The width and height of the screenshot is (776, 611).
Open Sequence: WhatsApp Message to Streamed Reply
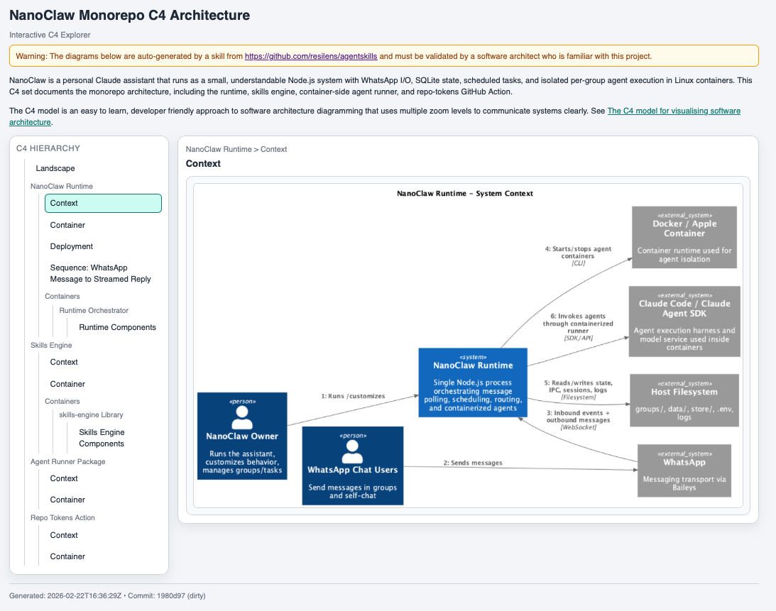tap(100, 273)
